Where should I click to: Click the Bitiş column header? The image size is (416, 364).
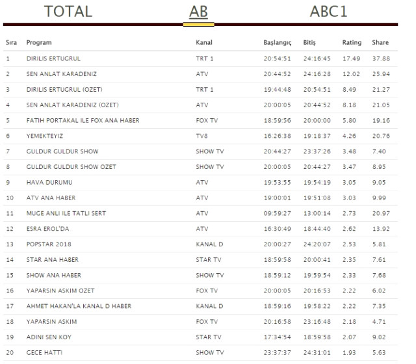[309, 43]
